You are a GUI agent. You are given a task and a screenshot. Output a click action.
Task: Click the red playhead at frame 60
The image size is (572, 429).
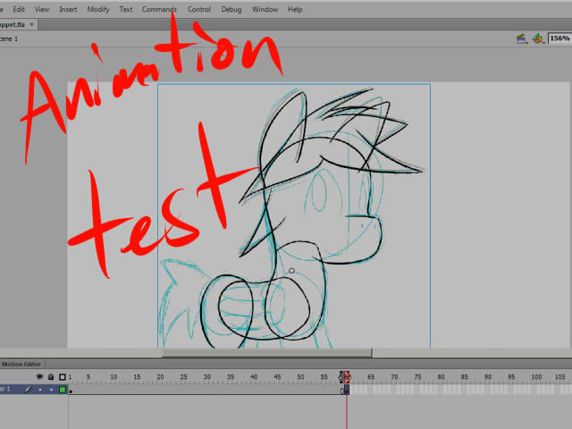[347, 377]
